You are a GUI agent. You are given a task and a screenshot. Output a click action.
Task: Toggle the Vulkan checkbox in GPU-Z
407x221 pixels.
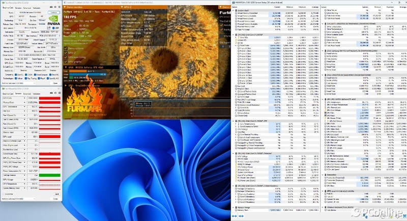[16, 78]
